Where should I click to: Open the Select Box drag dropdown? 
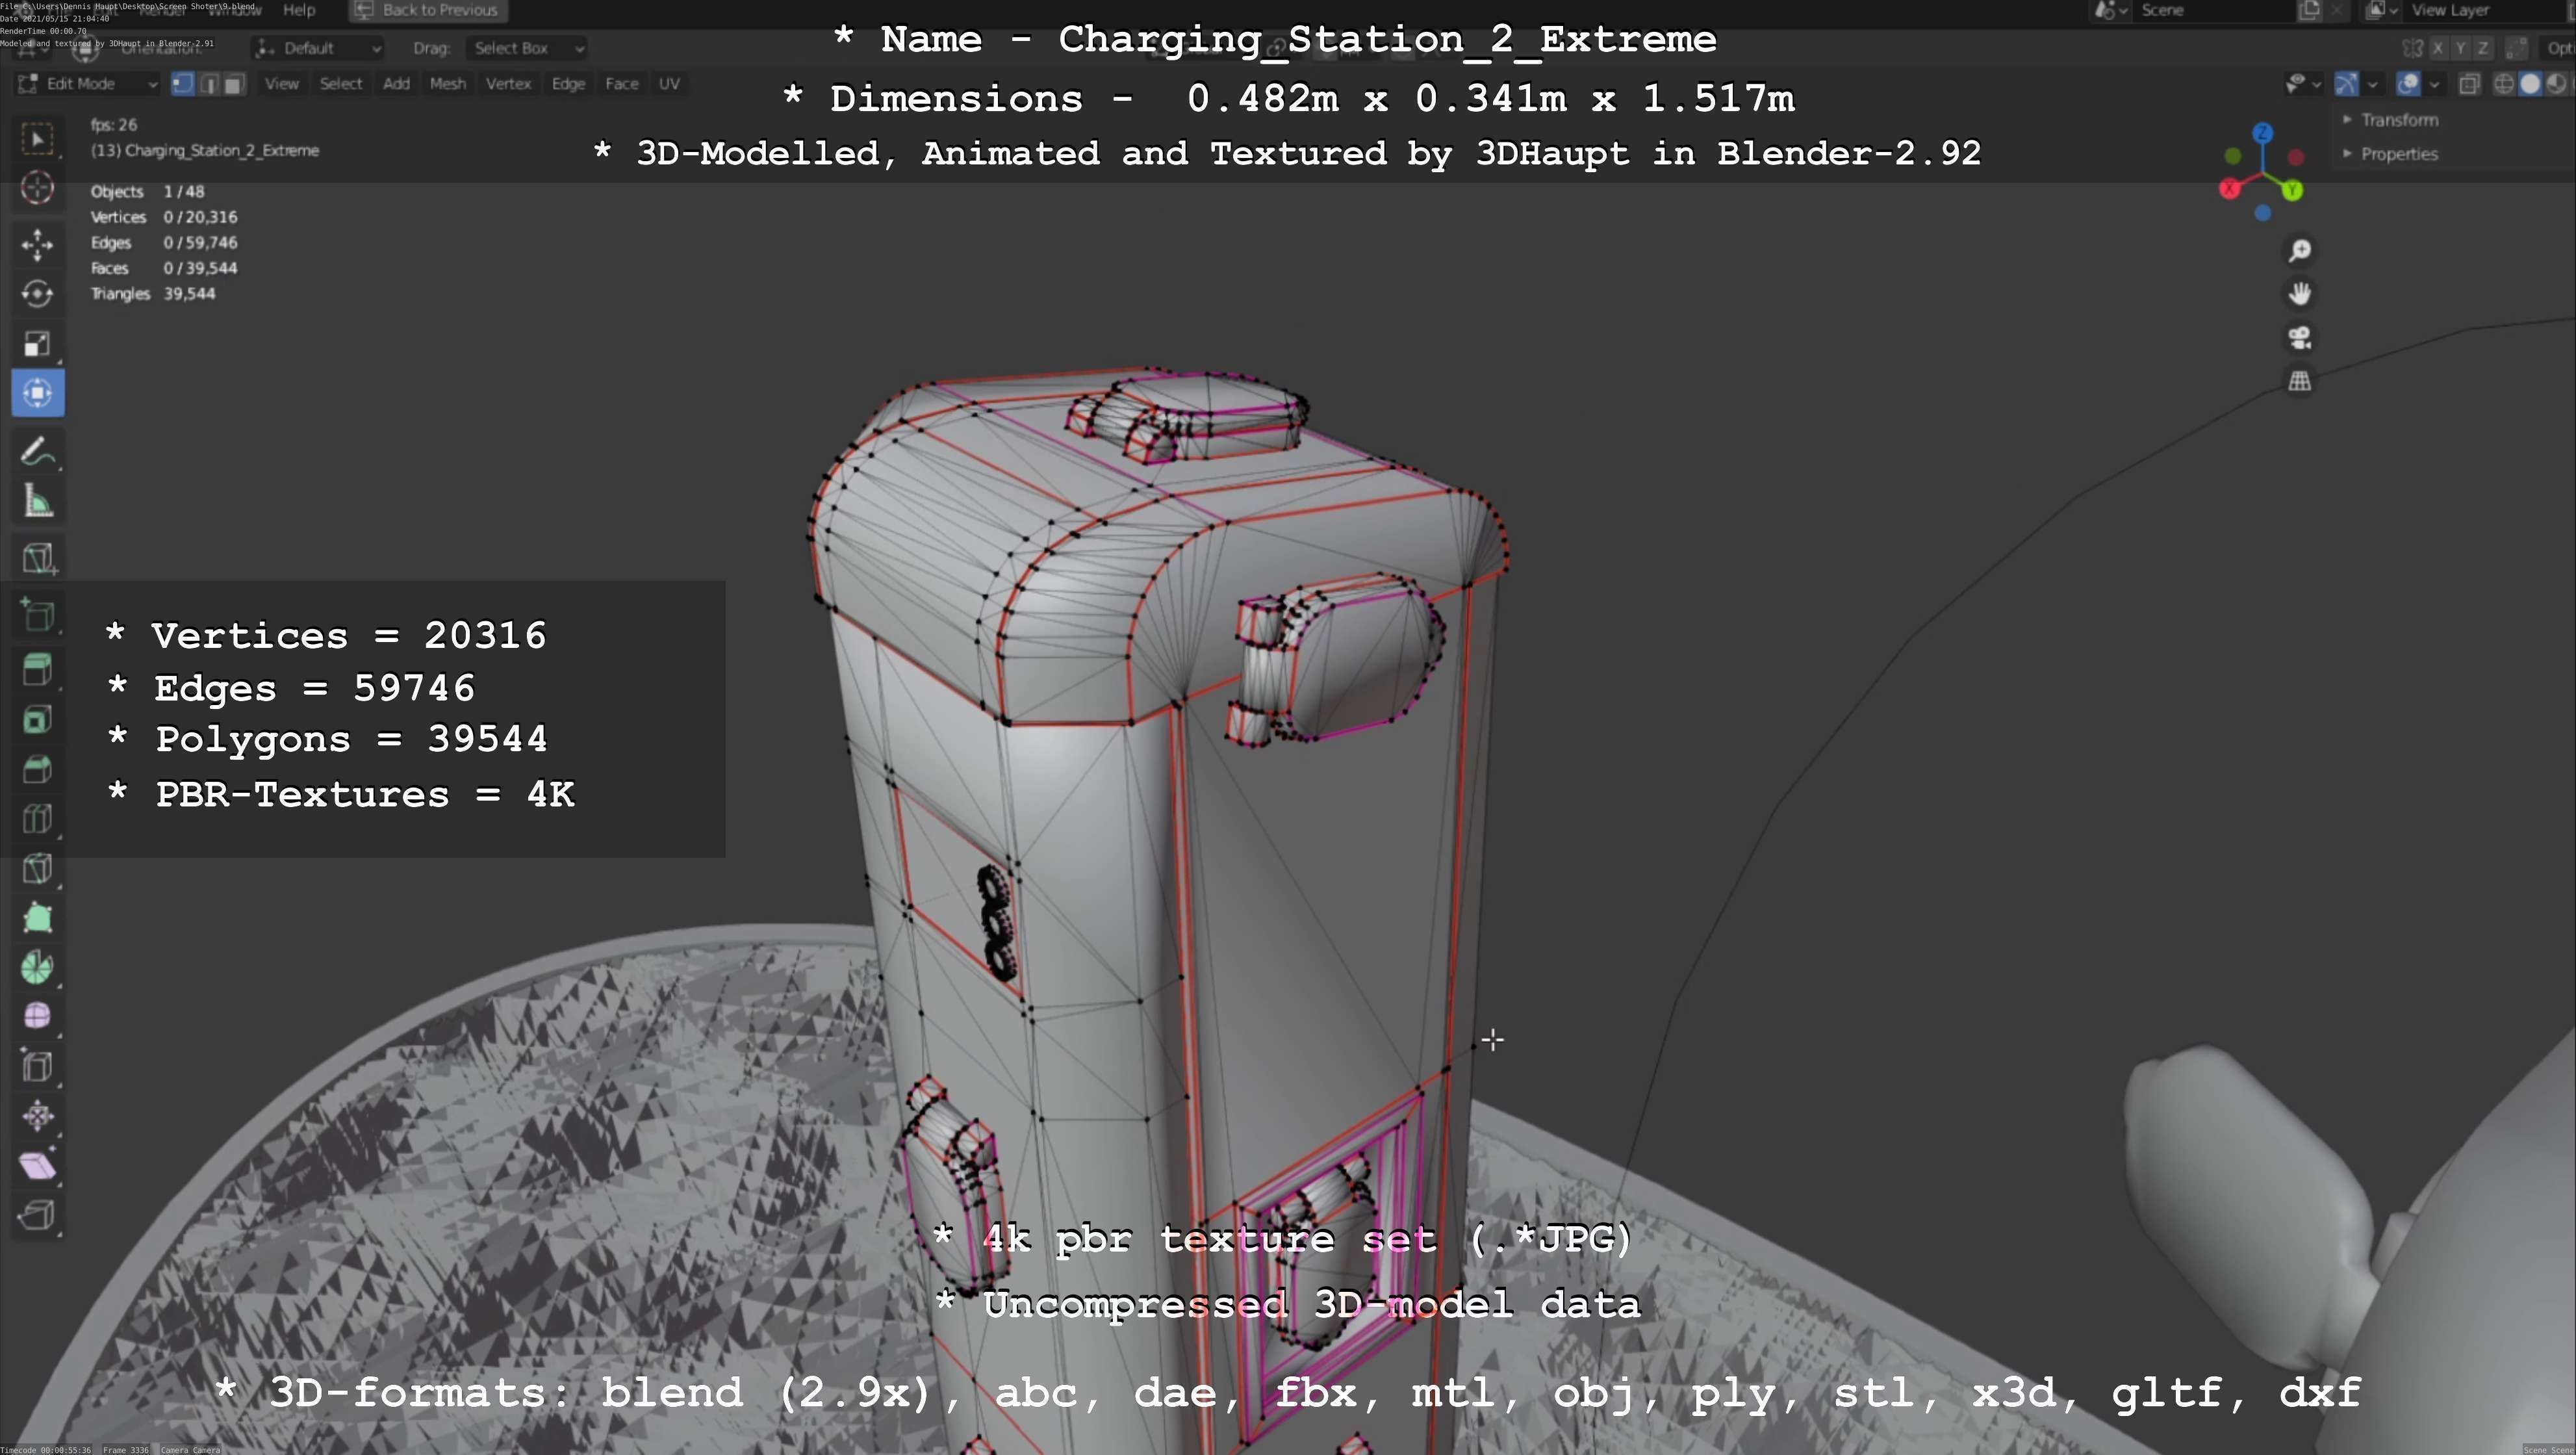click(x=526, y=48)
